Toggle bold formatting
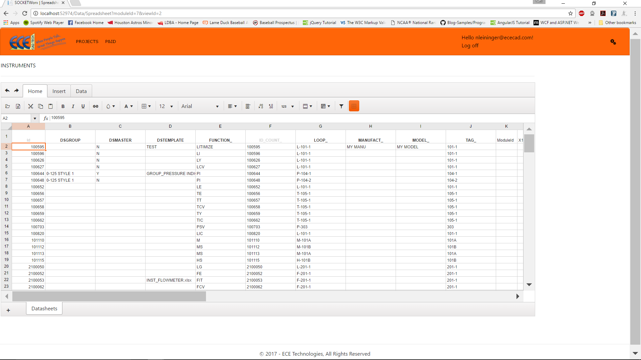 point(63,106)
